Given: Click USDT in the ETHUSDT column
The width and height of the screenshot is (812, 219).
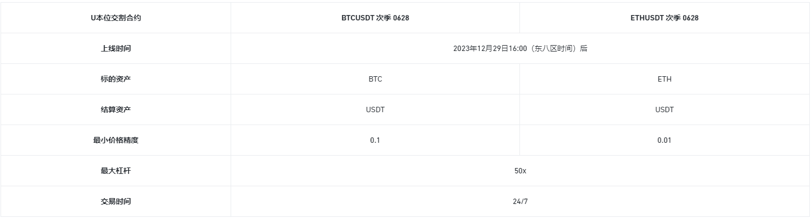Looking at the screenshot, I should (664, 109).
